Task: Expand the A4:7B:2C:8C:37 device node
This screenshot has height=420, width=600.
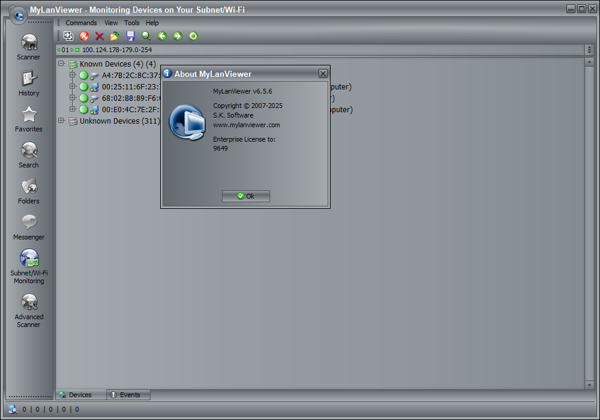Action: tap(73, 74)
